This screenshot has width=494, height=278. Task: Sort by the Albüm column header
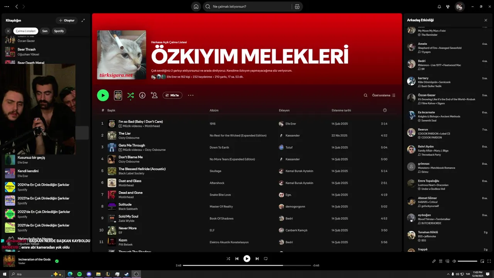(214, 110)
